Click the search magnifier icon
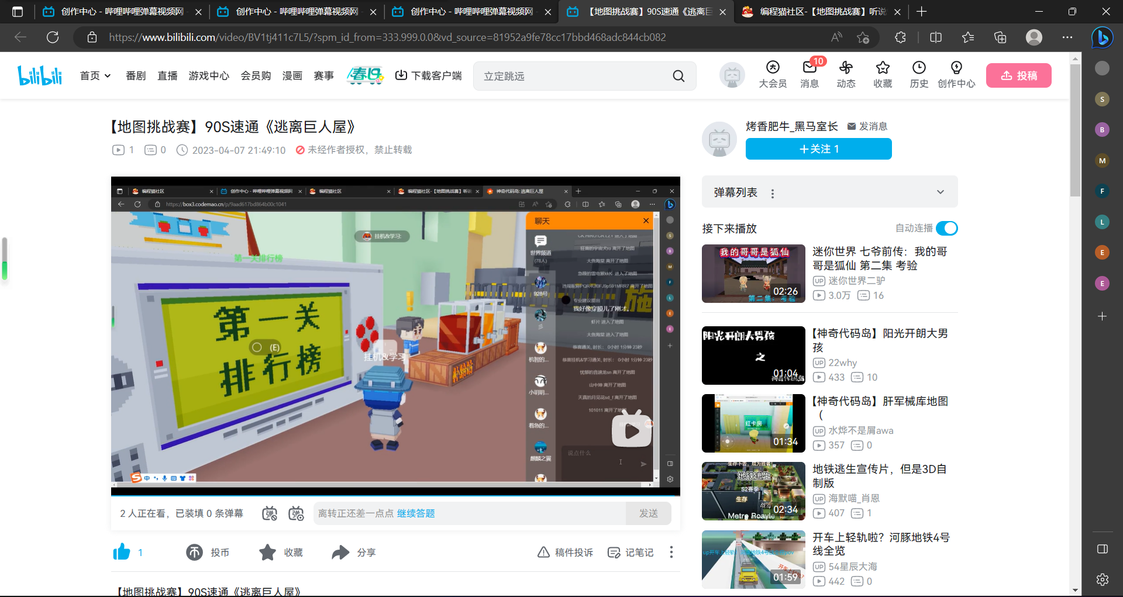The image size is (1123, 597). click(678, 76)
